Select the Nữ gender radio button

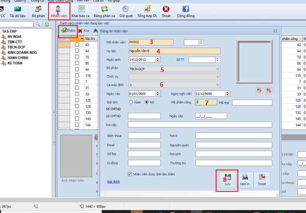[147, 102]
